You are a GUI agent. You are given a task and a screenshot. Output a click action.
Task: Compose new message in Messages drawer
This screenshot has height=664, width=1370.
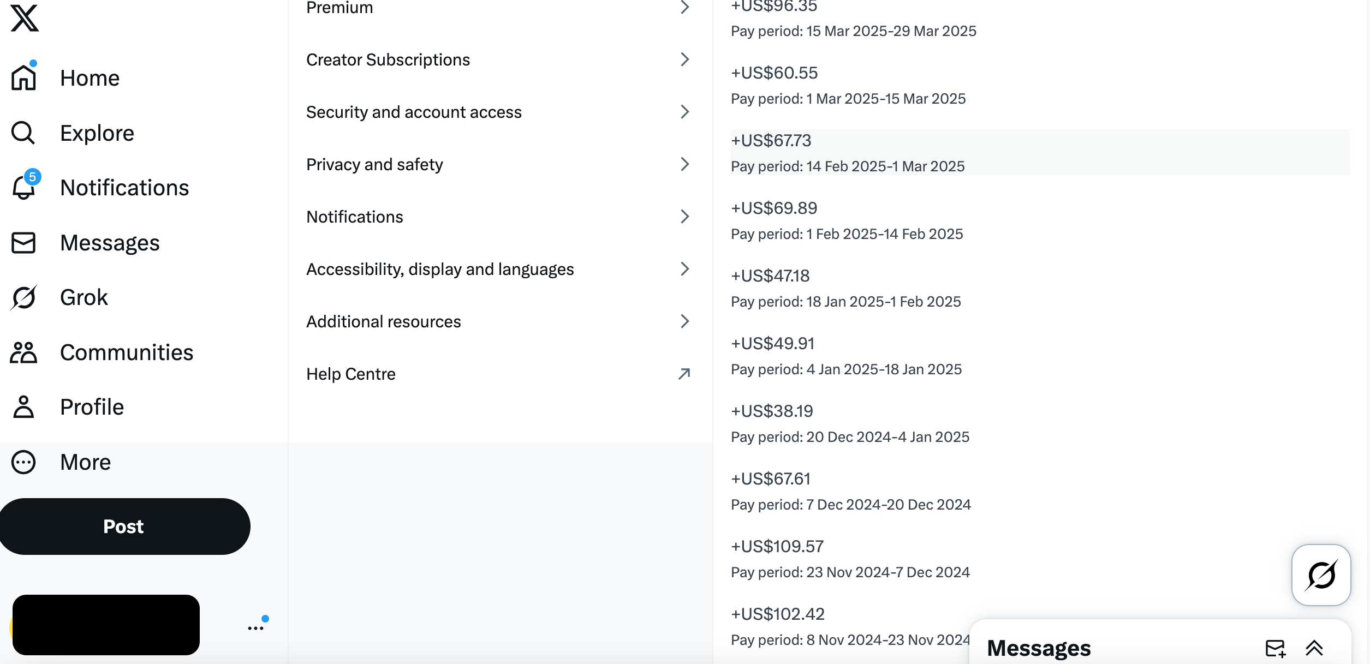point(1276,648)
